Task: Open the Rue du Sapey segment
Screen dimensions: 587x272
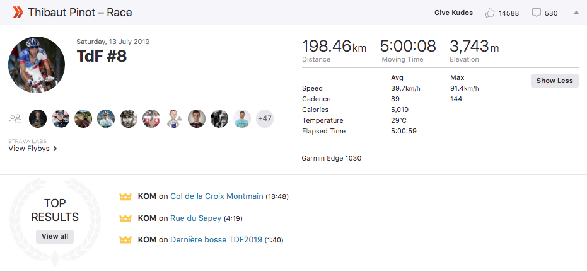Action: (196, 218)
